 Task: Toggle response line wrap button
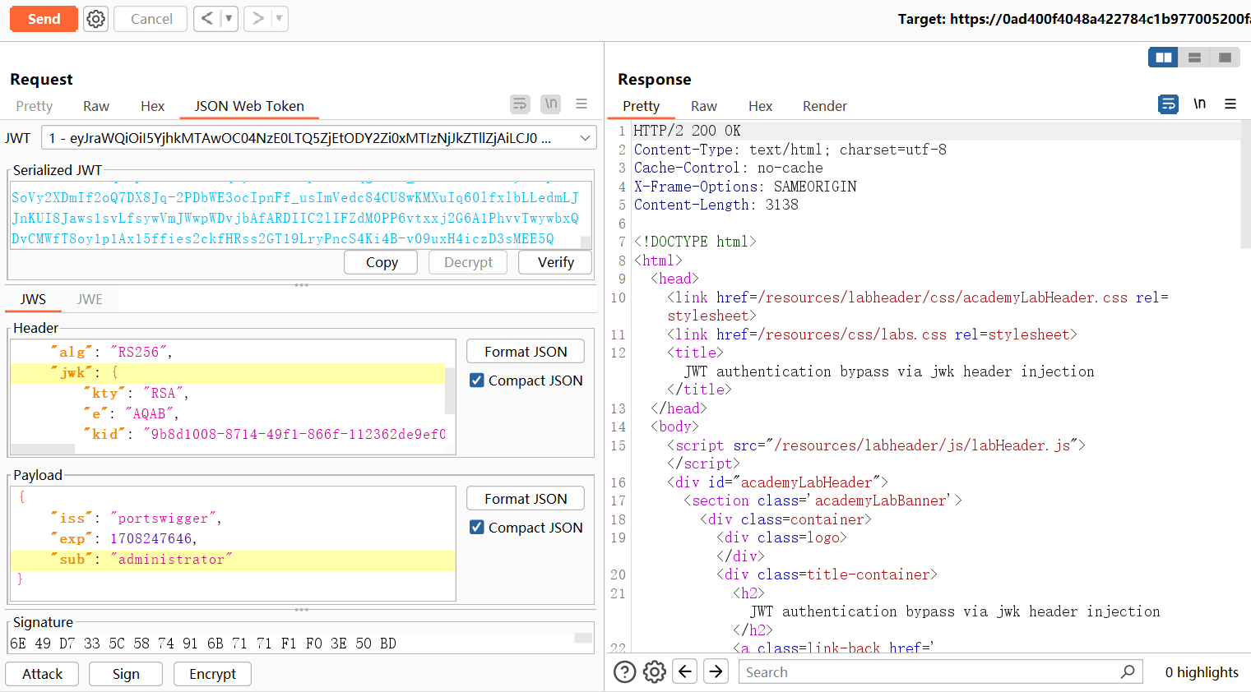pyautogui.click(x=1168, y=104)
